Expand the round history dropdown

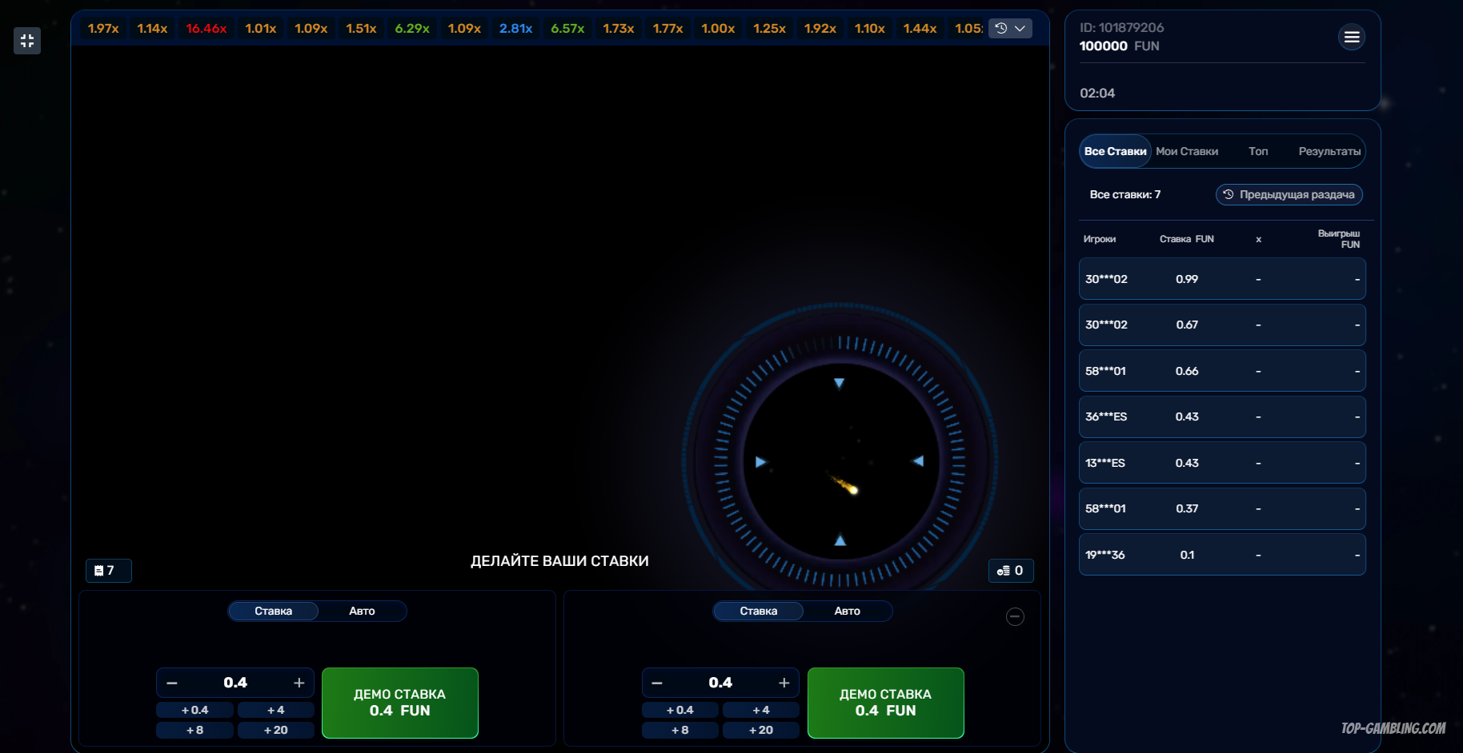1011,29
